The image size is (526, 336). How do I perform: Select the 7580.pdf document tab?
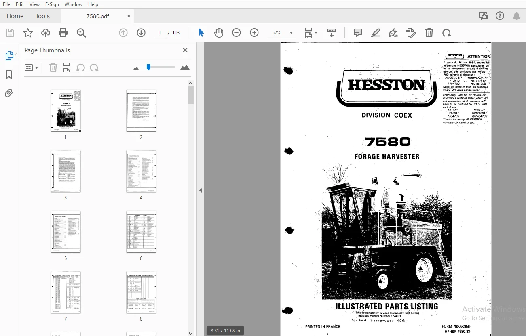click(x=98, y=16)
